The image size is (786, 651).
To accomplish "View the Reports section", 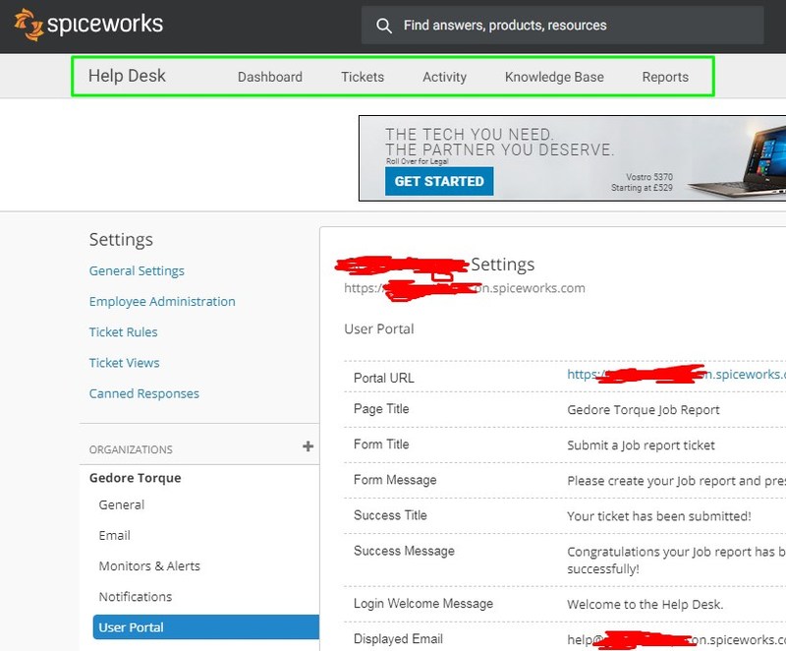I will pyautogui.click(x=665, y=76).
